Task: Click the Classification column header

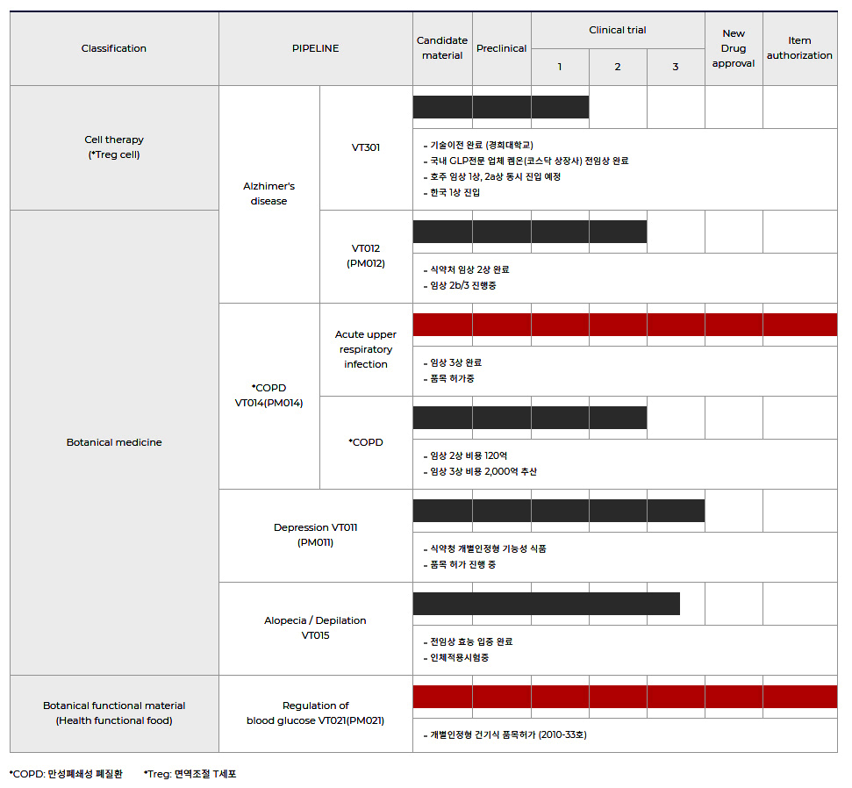Action: (x=114, y=48)
